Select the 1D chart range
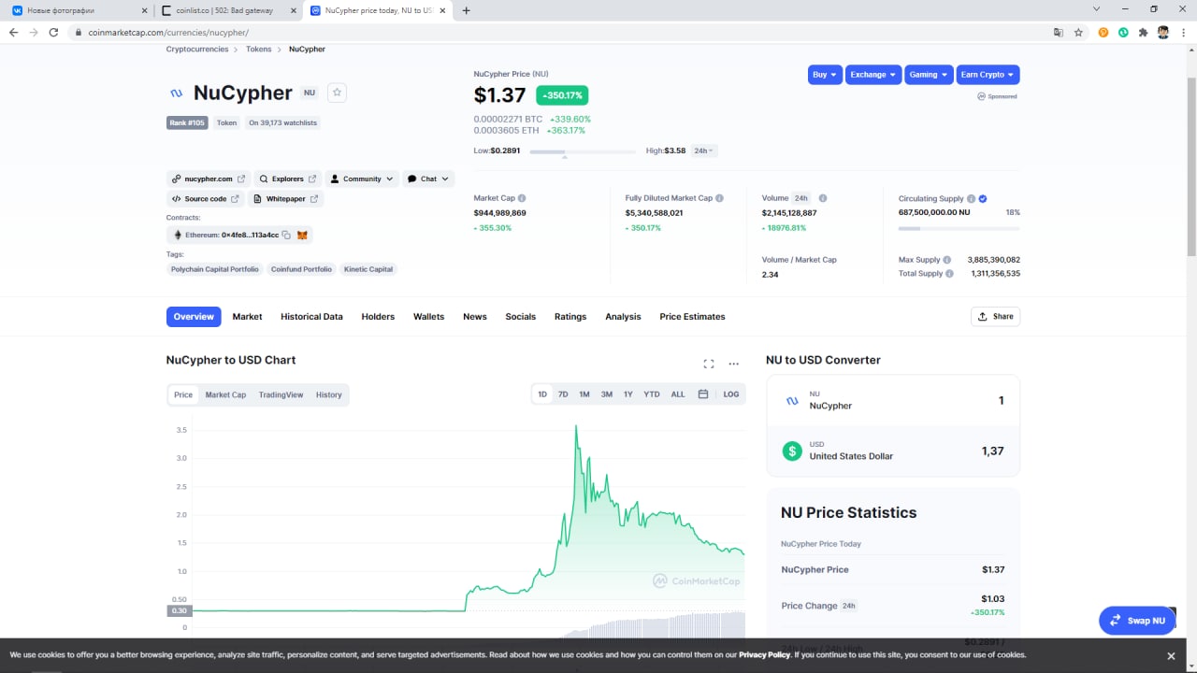 (x=542, y=394)
